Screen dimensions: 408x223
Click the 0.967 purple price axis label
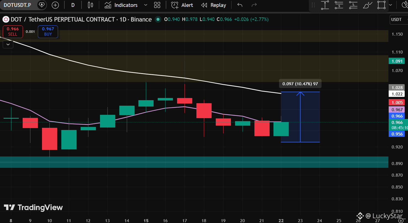(x=396, y=110)
